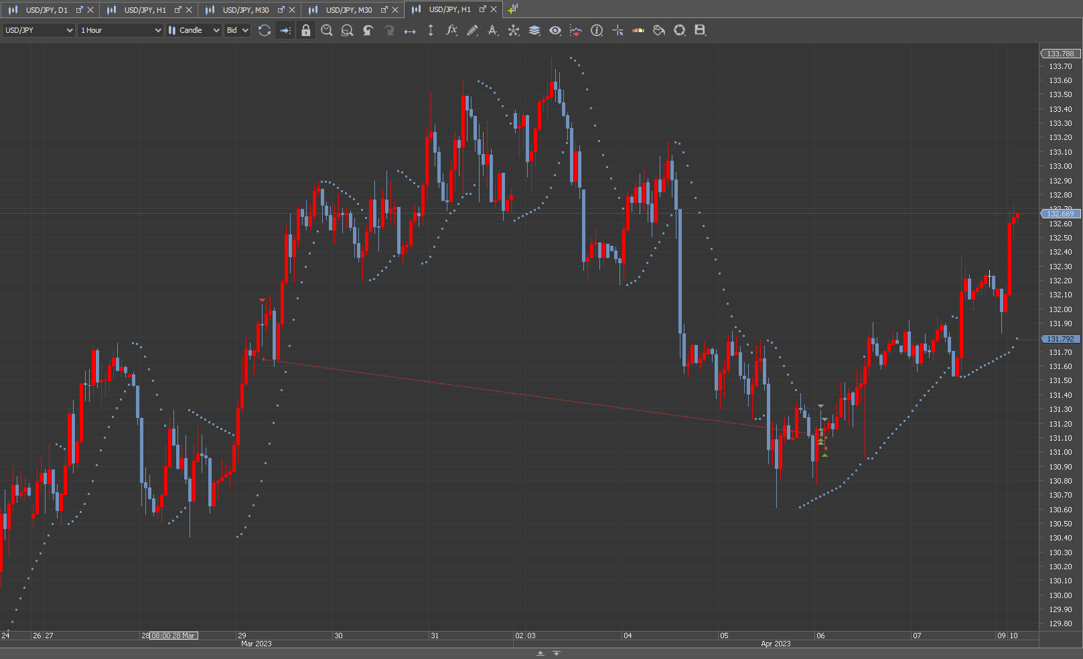Viewport: 1083px width, 659px height.
Task: Click the save chart floppy disk icon
Action: click(700, 30)
